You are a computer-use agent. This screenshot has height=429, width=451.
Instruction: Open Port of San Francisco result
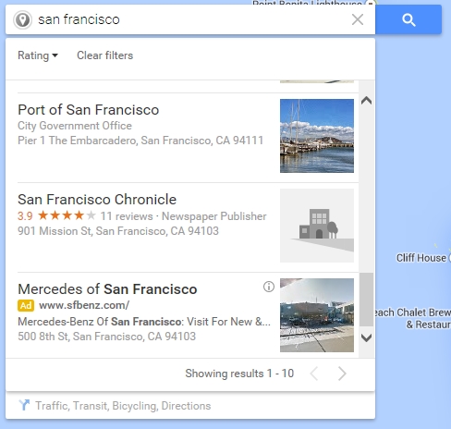click(89, 110)
